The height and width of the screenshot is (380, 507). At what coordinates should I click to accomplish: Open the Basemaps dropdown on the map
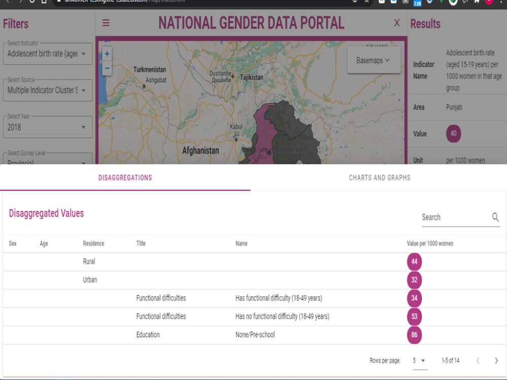tap(374, 60)
